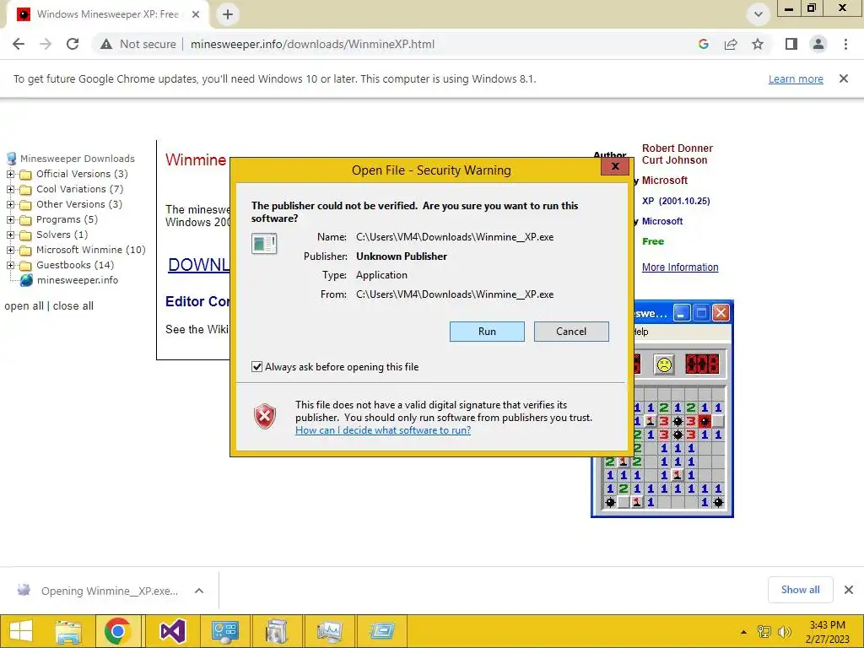Click the network icon in system tray
The image size is (864, 648).
pos(764,631)
